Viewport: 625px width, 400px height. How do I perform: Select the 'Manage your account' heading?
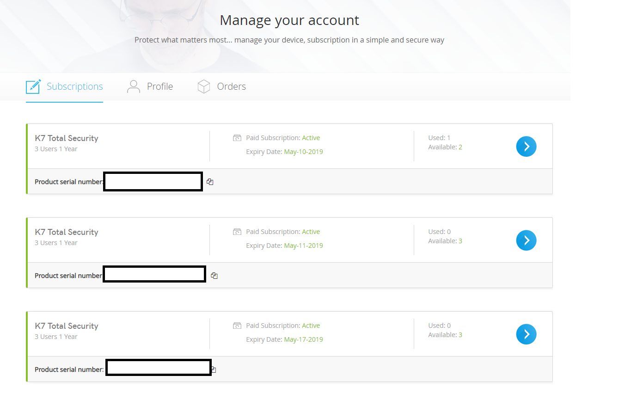pyautogui.click(x=289, y=20)
